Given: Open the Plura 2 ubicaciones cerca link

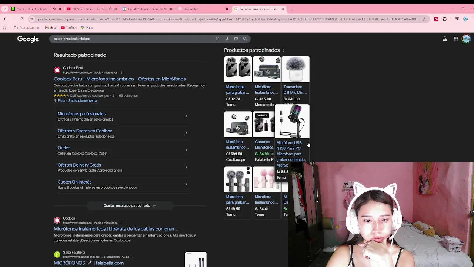Looking at the screenshot, I should point(77,101).
